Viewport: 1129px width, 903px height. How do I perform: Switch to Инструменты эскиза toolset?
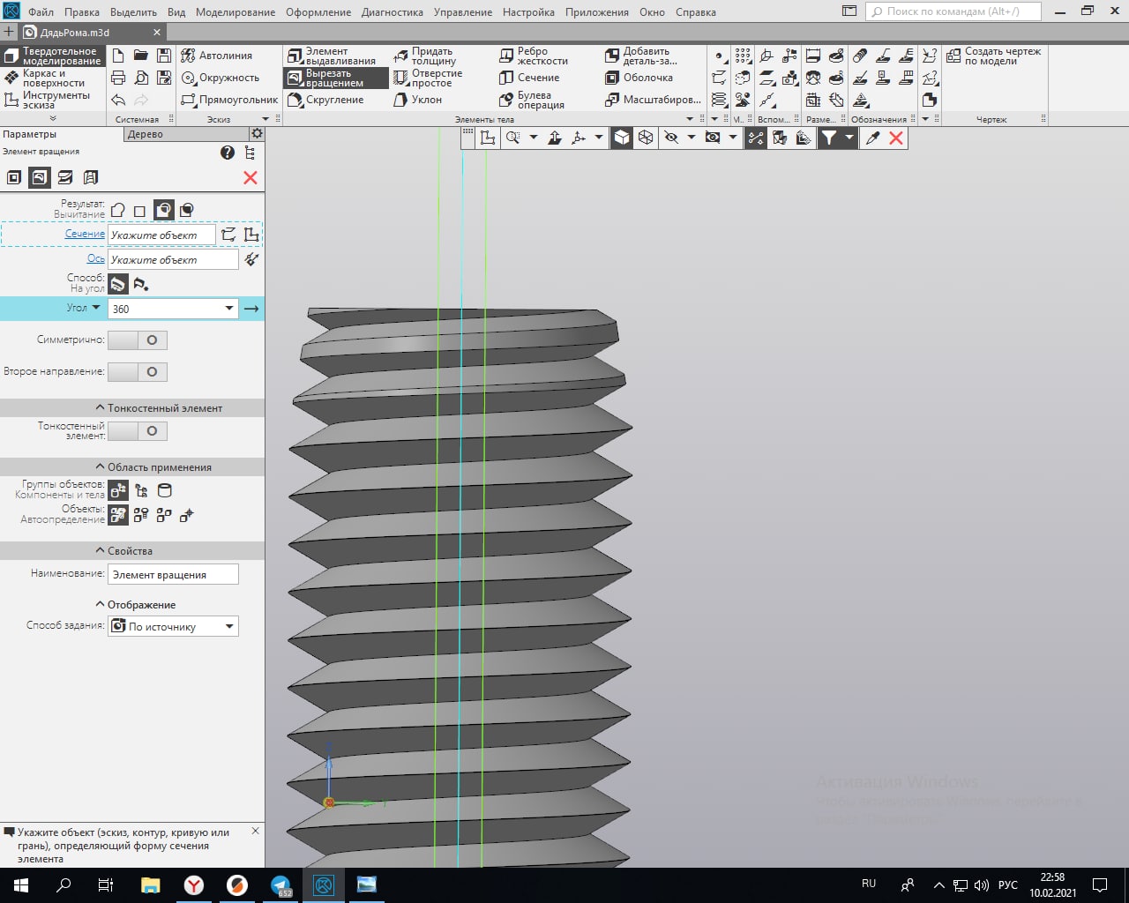pos(53,100)
